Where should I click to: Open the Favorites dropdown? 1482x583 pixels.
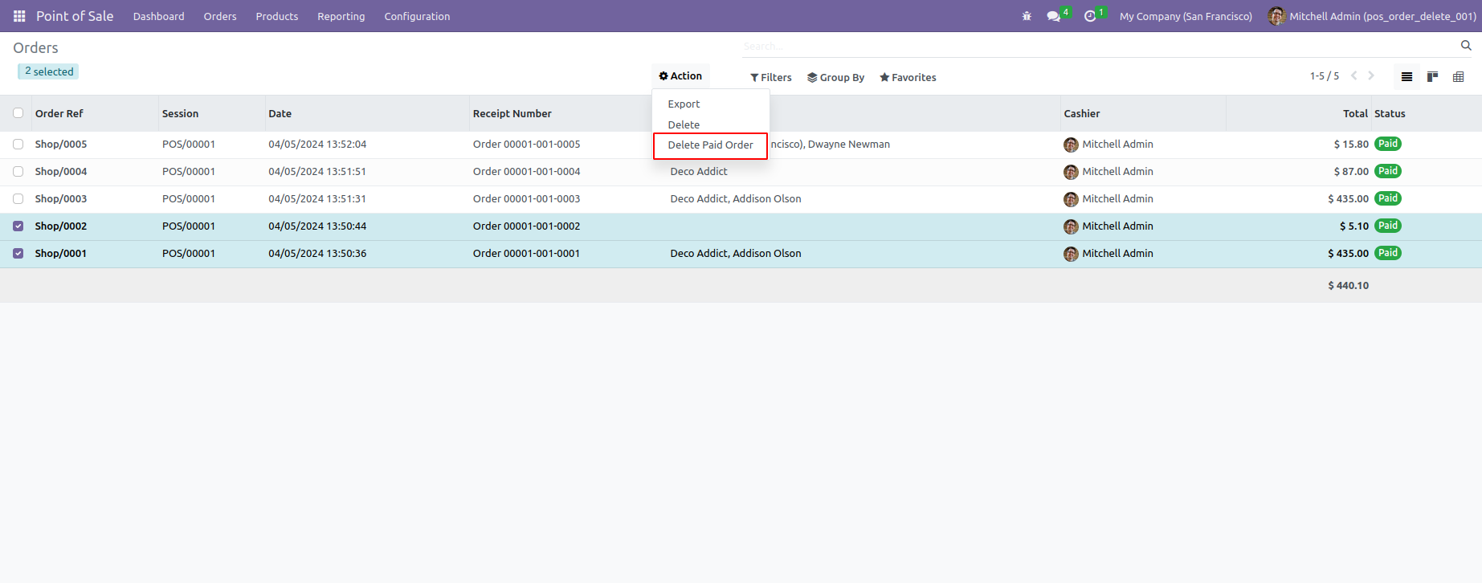pos(908,78)
